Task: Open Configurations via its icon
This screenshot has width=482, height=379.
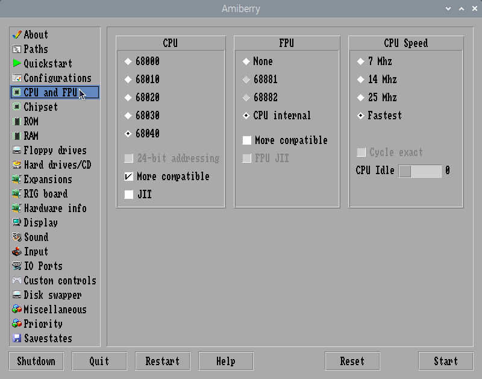Action: [17, 78]
